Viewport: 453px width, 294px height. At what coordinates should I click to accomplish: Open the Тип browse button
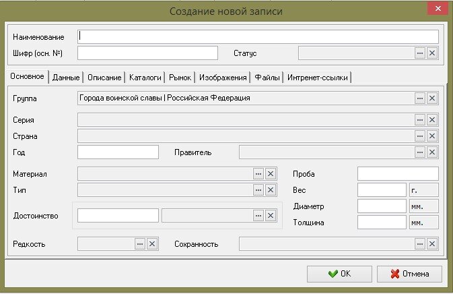coord(258,190)
